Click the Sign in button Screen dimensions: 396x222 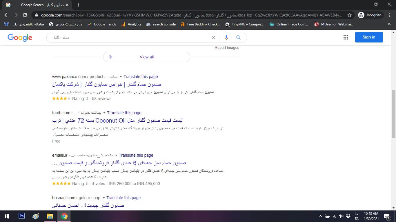point(369,37)
